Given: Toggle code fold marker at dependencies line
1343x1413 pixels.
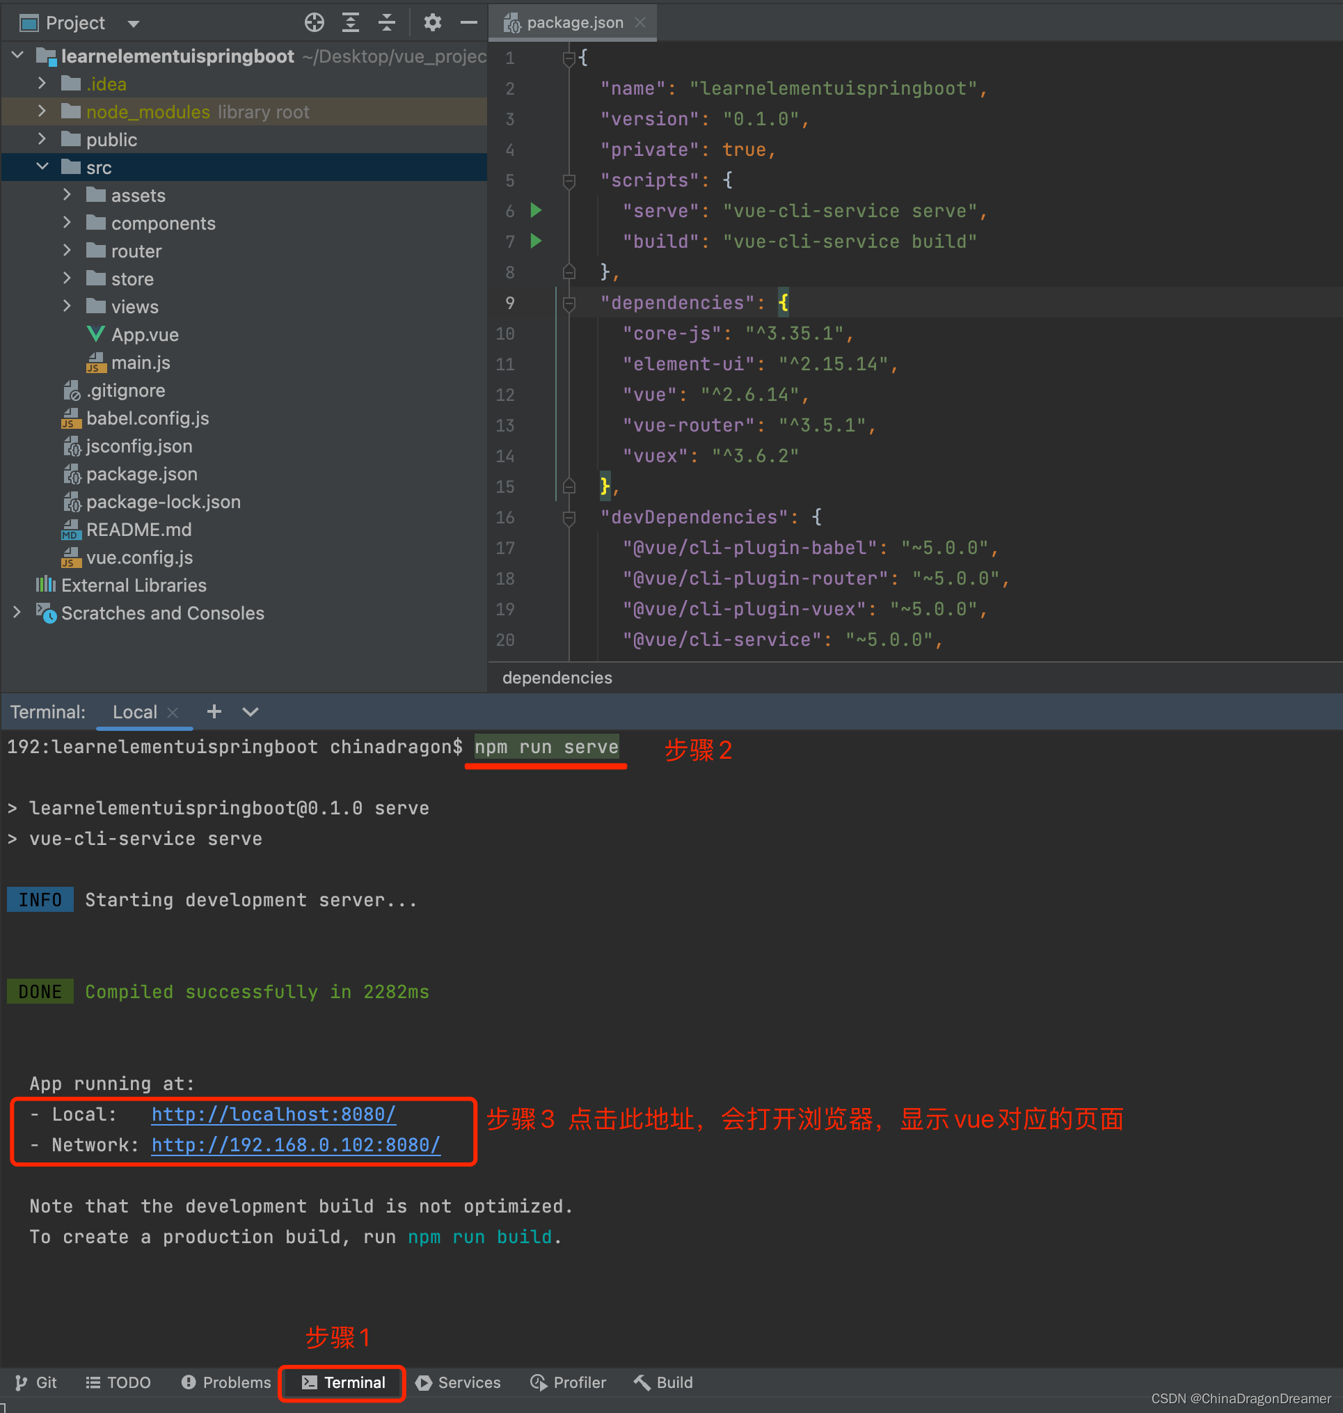Looking at the screenshot, I should click(x=569, y=303).
